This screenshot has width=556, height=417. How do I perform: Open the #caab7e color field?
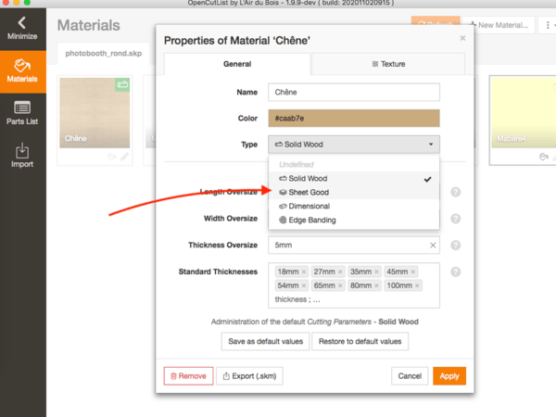pyautogui.click(x=353, y=119)
